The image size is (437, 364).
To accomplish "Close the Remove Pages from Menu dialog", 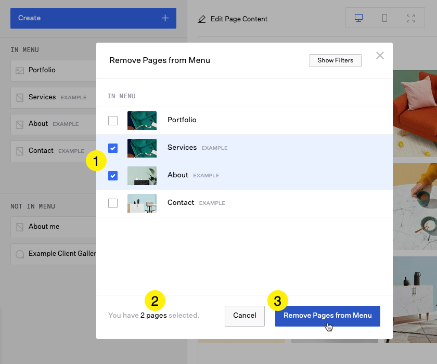I will pos(380,55).
